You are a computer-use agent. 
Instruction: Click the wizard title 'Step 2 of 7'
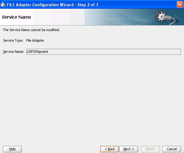[88, 5]
